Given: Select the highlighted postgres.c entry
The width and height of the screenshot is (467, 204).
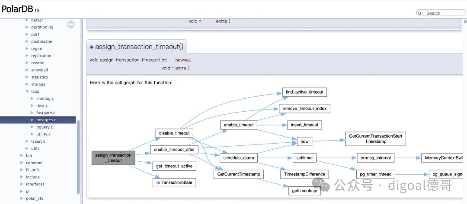Looking at the screenshot, I should pyautogui.click(x=38, y=120).
